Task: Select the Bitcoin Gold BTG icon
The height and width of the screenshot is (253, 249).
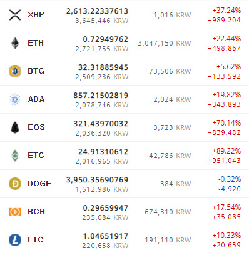Action: click(15, 71)
